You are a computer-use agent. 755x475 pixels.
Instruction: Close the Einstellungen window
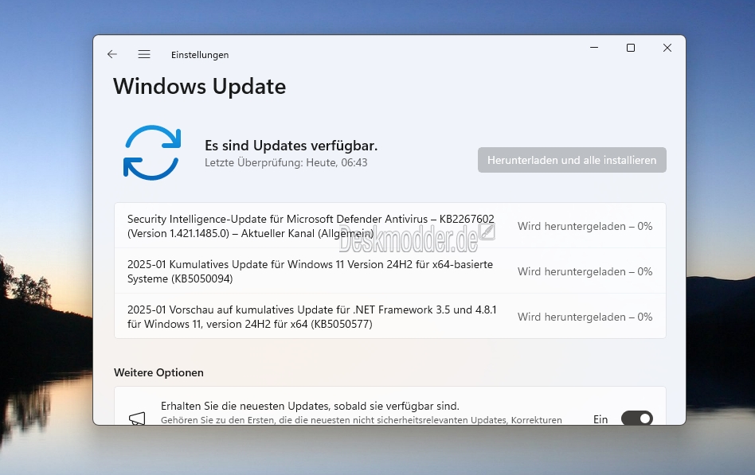[x=667, y=48]
